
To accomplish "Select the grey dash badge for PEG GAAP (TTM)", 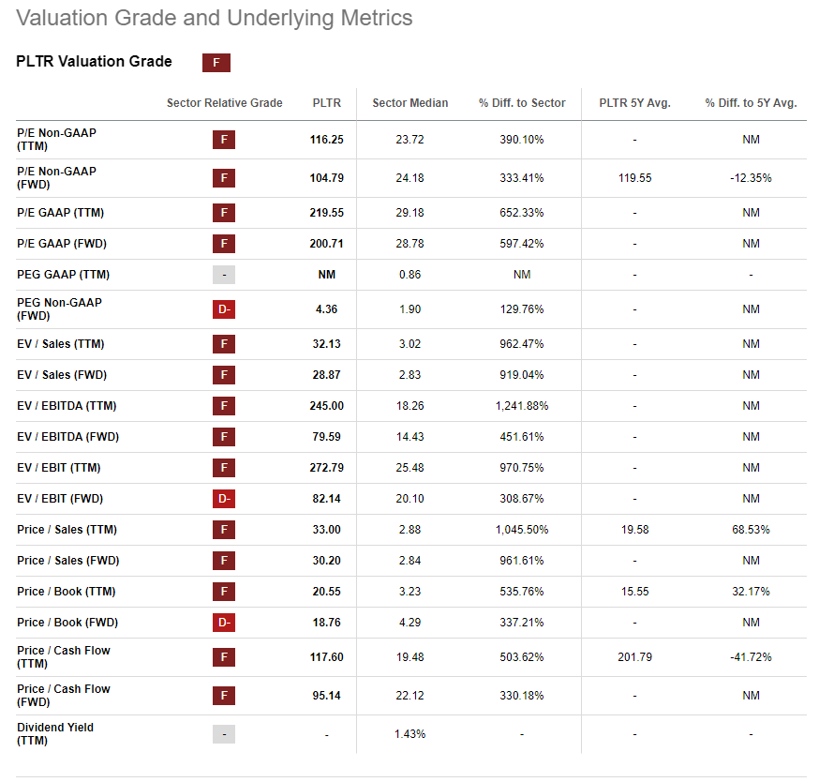I will (224, 275).
